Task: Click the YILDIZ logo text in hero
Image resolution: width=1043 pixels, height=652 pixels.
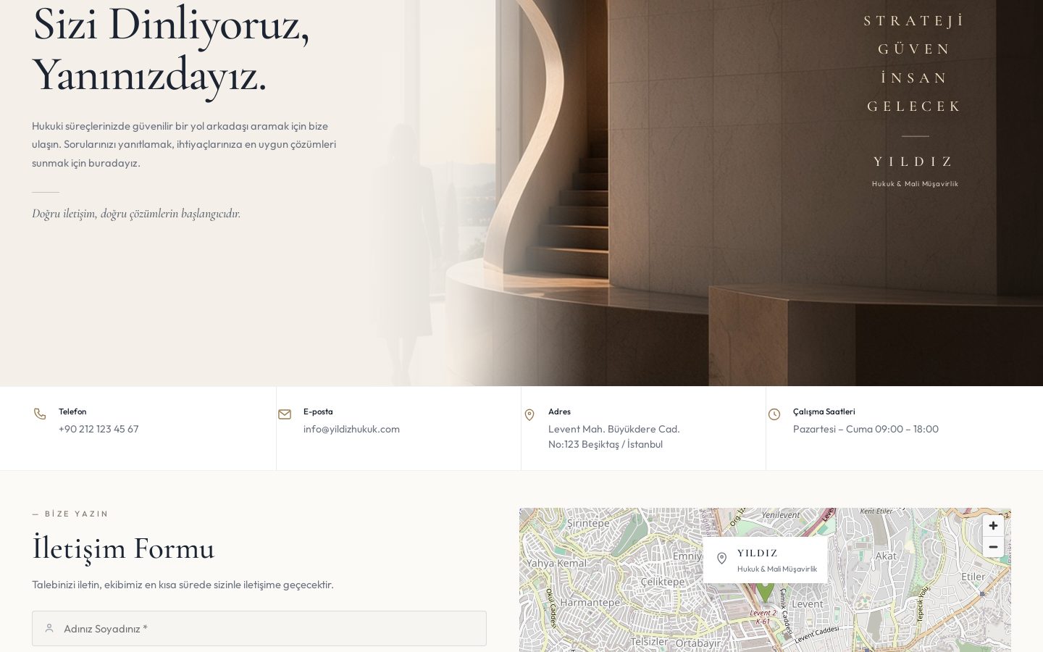Action: click(x=914, y=162)
